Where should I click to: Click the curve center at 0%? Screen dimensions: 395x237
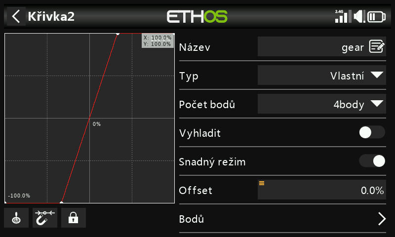pyautogui.click(x=89, y=118)
